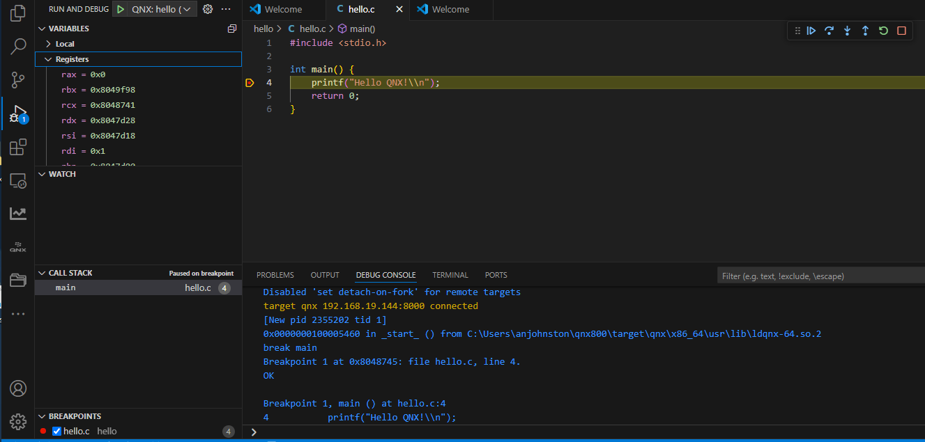Toggle the hello.c breakpoint checkbox
925x442 pixels.
57,432
